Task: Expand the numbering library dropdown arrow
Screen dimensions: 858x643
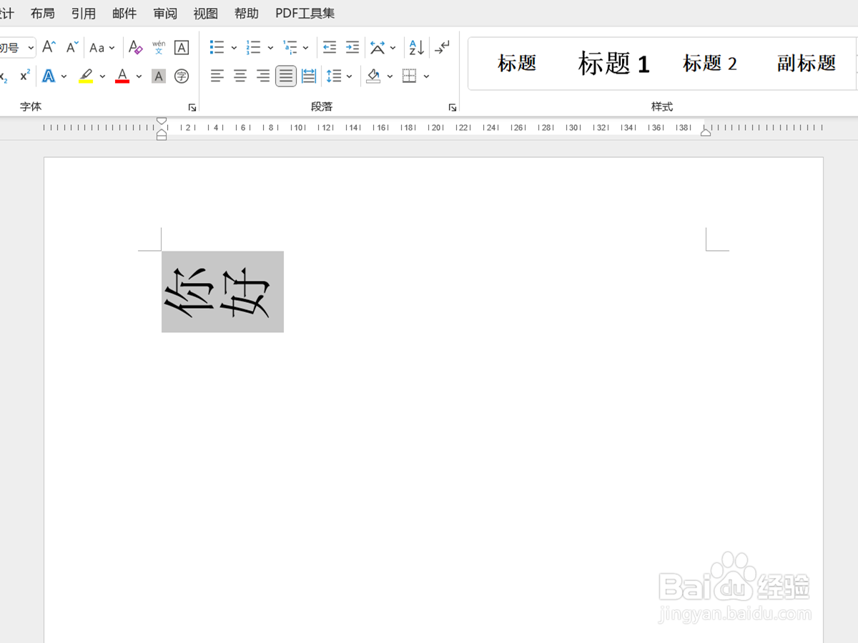Action: [270, 48]
